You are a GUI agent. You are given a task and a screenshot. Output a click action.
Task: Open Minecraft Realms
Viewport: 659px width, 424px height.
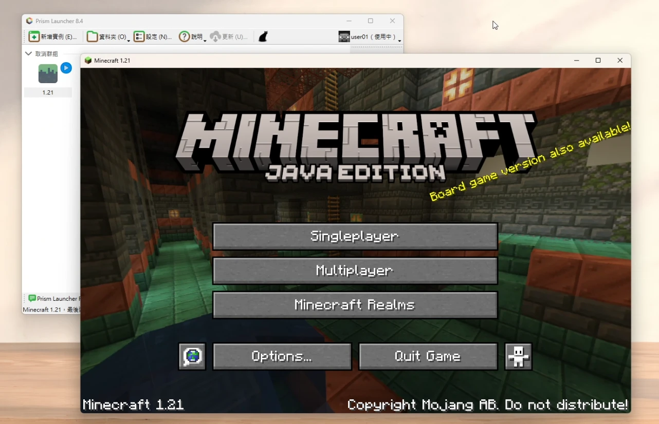[x=355, y=305]
